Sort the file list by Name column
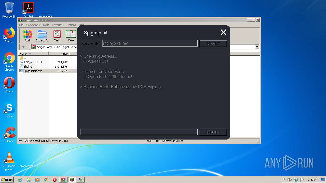 point(34,54)
